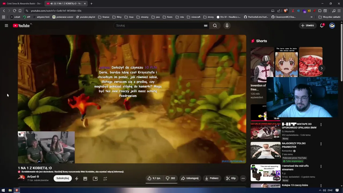Open the filmy bookmarks folder
This screenshot has height=193, width=343.
(117, 17)
